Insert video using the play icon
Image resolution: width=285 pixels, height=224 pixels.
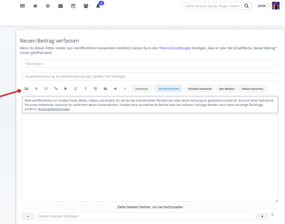pyautogui.click(x=66, y=89)
